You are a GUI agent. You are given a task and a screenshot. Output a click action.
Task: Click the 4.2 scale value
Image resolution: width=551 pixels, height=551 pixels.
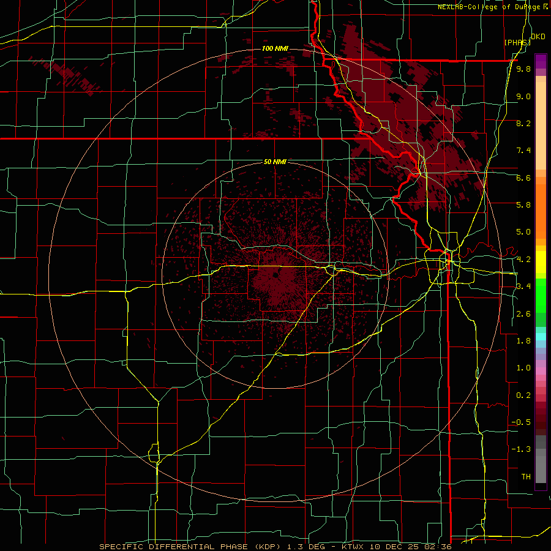523,260
